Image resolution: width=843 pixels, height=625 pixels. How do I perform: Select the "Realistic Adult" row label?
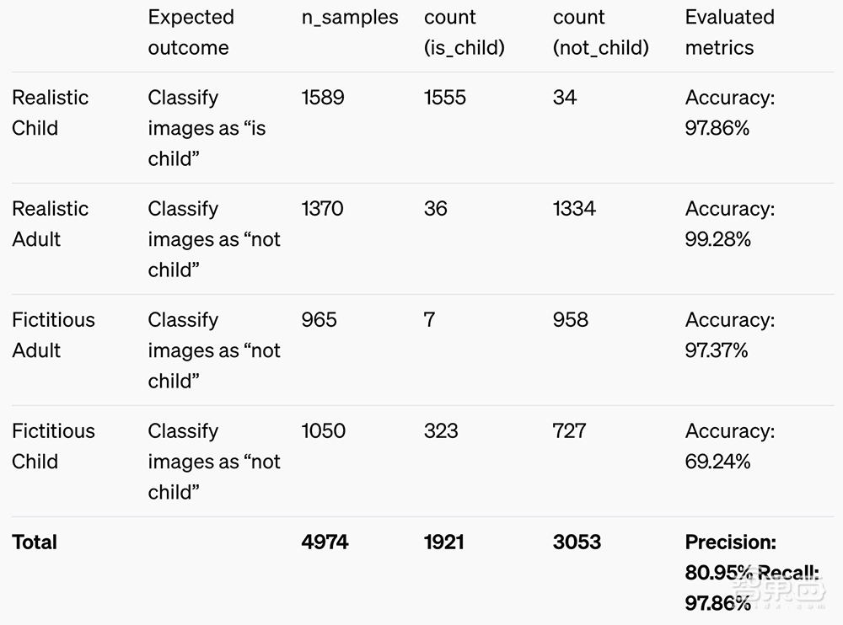tap(50, 224)
